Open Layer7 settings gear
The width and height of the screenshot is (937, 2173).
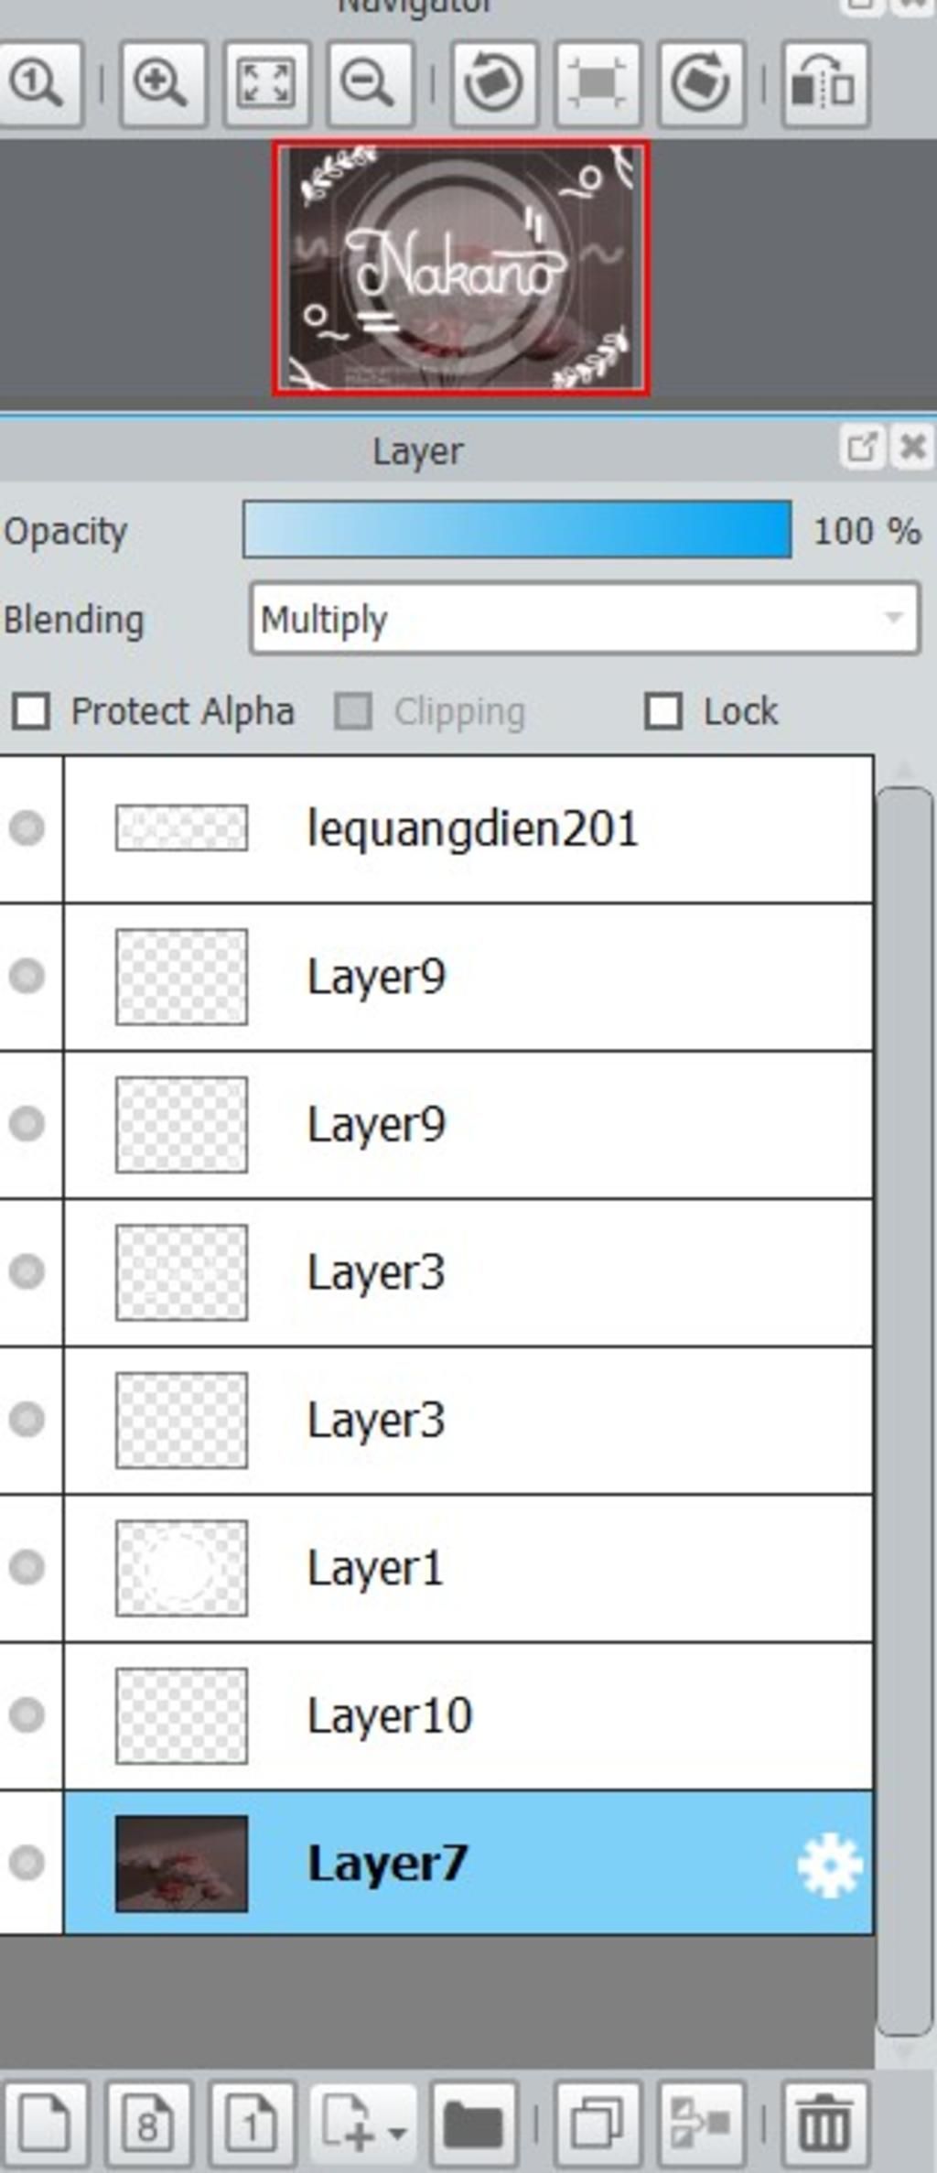click(829, 1865)
